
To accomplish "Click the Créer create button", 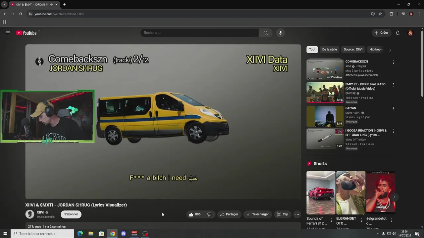I will (x=381, y=33).
